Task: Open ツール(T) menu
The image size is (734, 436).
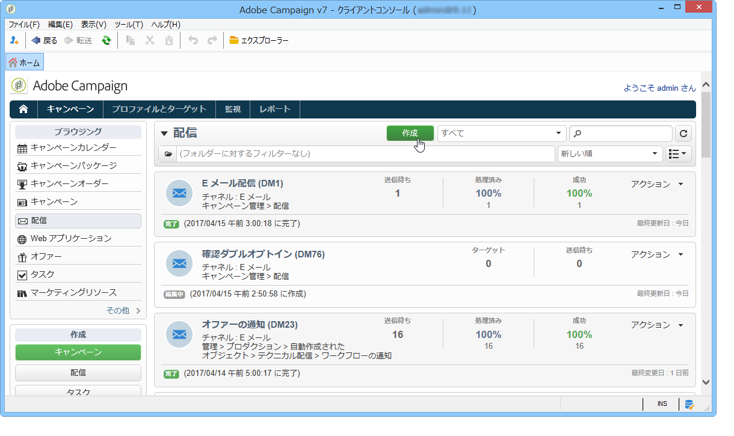Action: tap(129, 25)
